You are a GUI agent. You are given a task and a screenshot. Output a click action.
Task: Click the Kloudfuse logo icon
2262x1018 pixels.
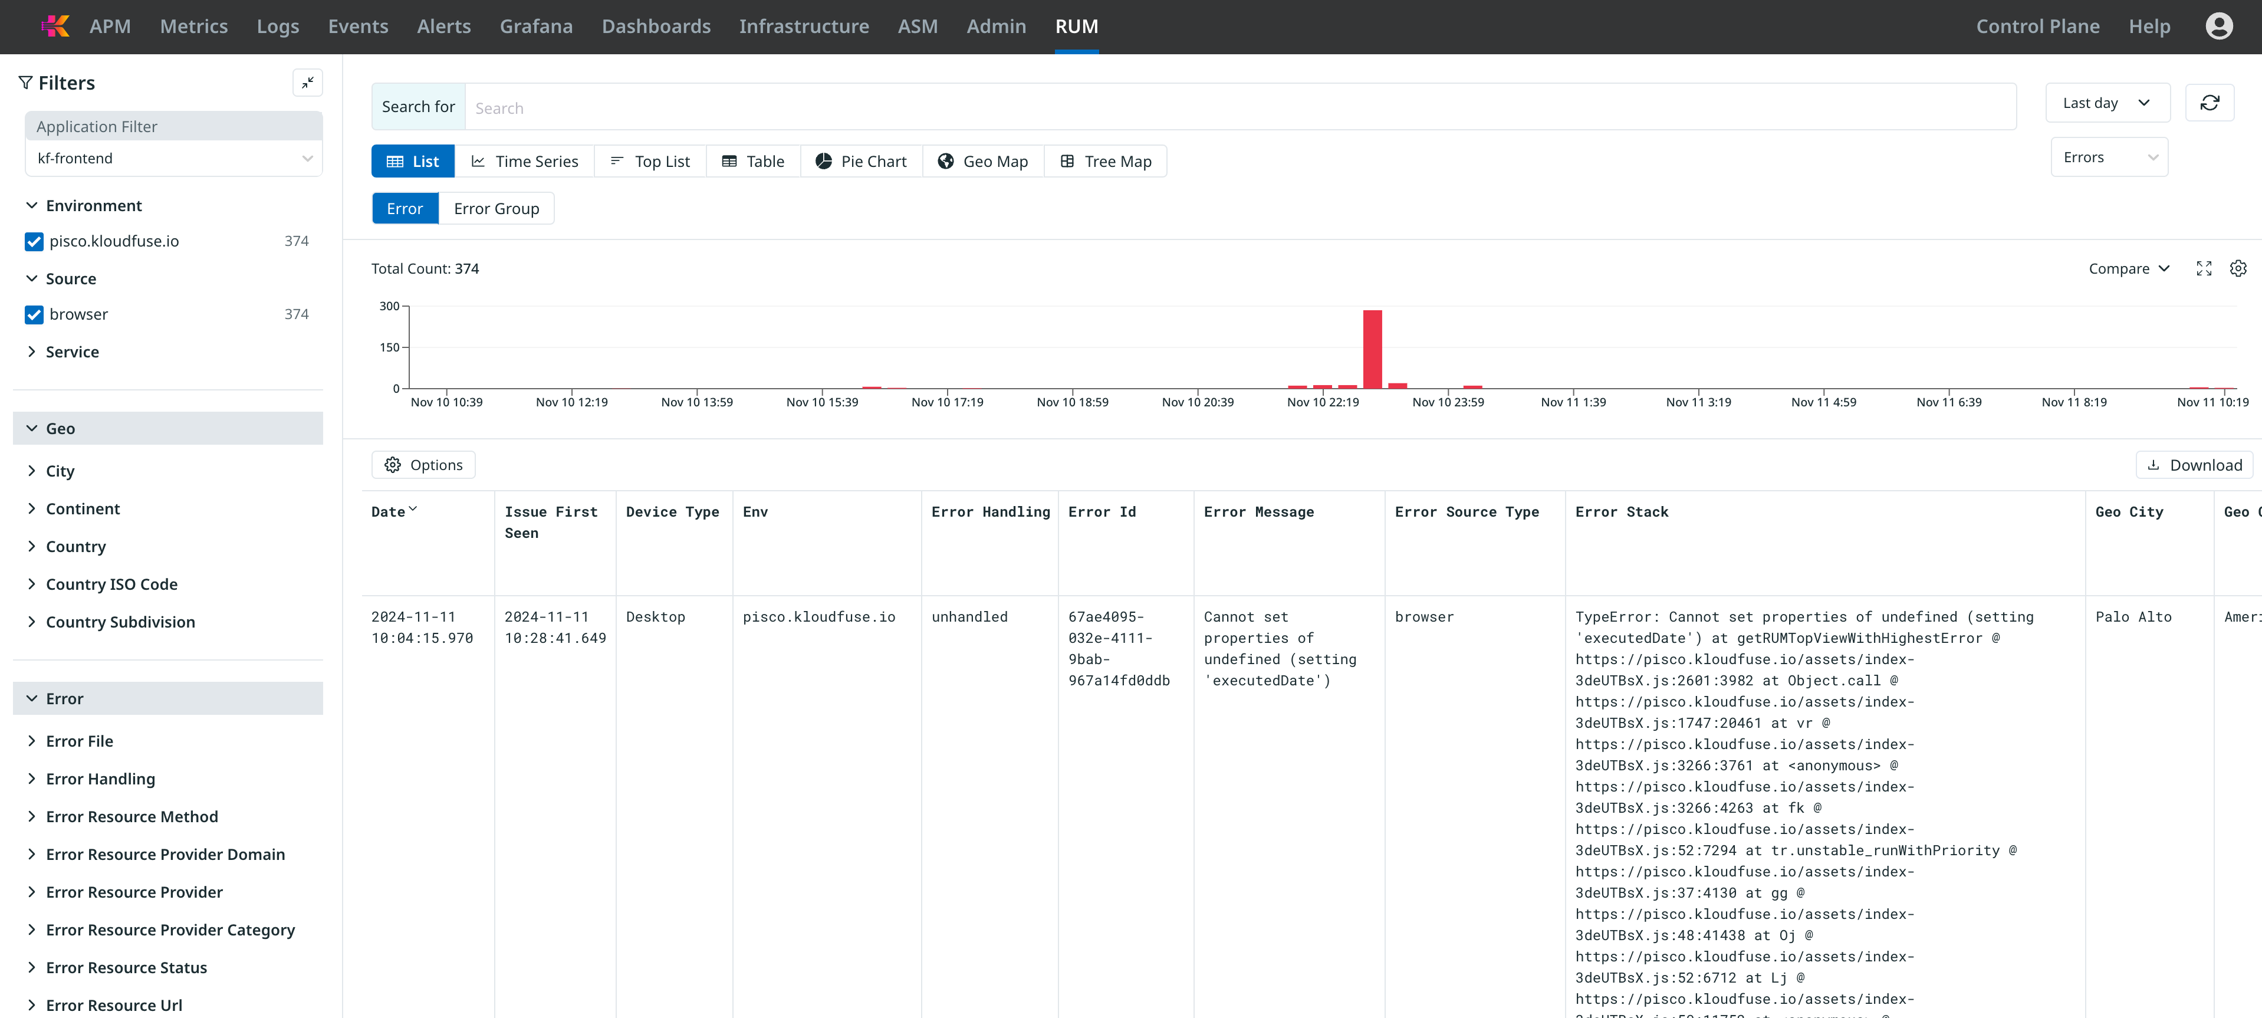55,27
